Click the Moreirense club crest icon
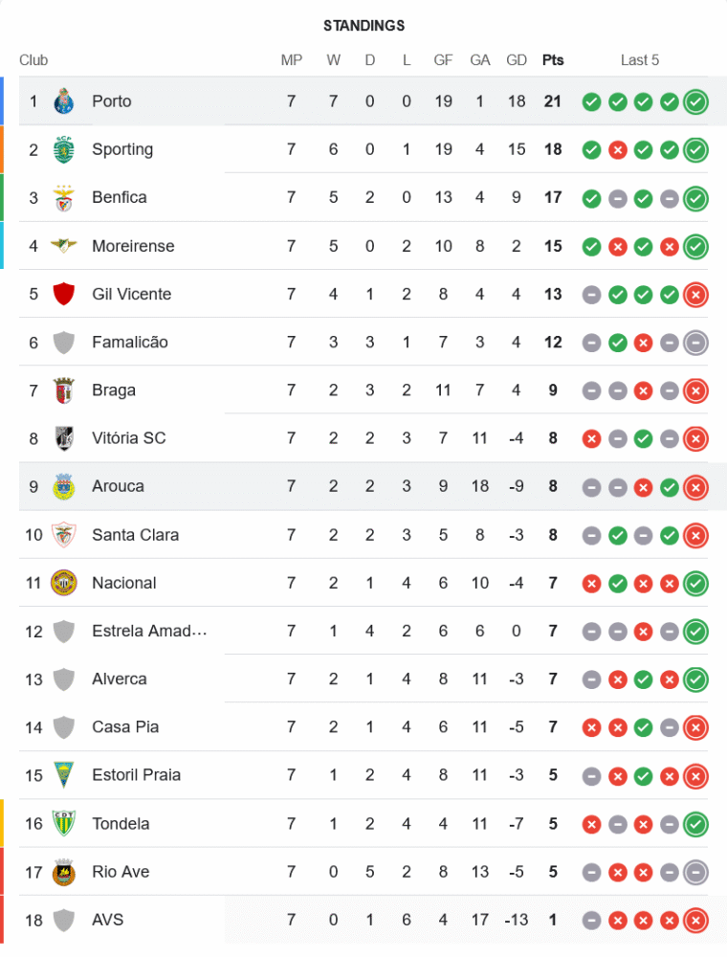Screen dimensions: 727x957 [x=64, y=246]
